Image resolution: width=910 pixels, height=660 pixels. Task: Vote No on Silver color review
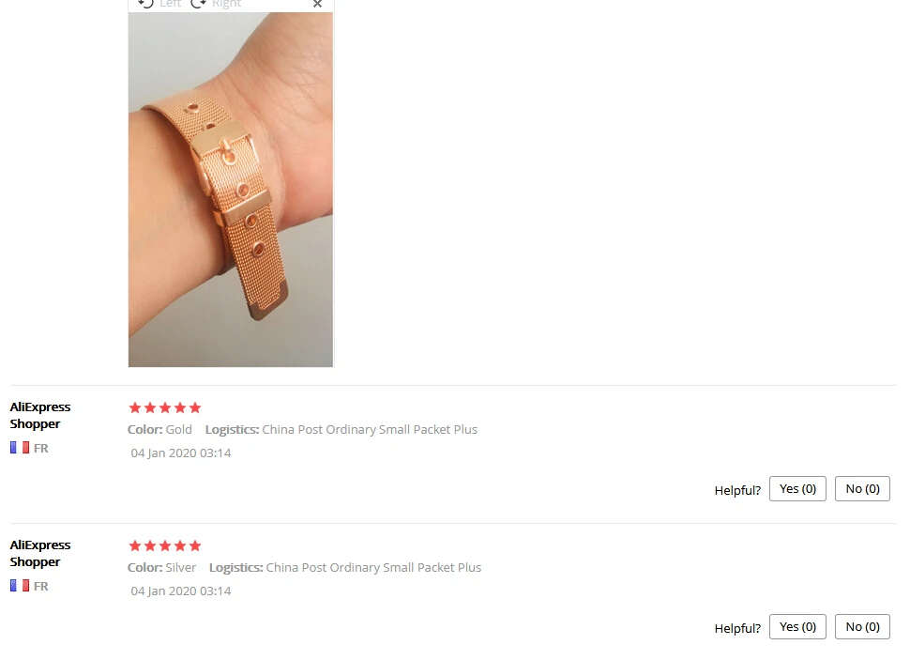[862, 627]
